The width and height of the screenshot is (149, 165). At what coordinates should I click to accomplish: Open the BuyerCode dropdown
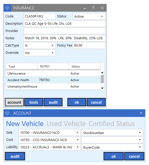(x=112, y=147)
